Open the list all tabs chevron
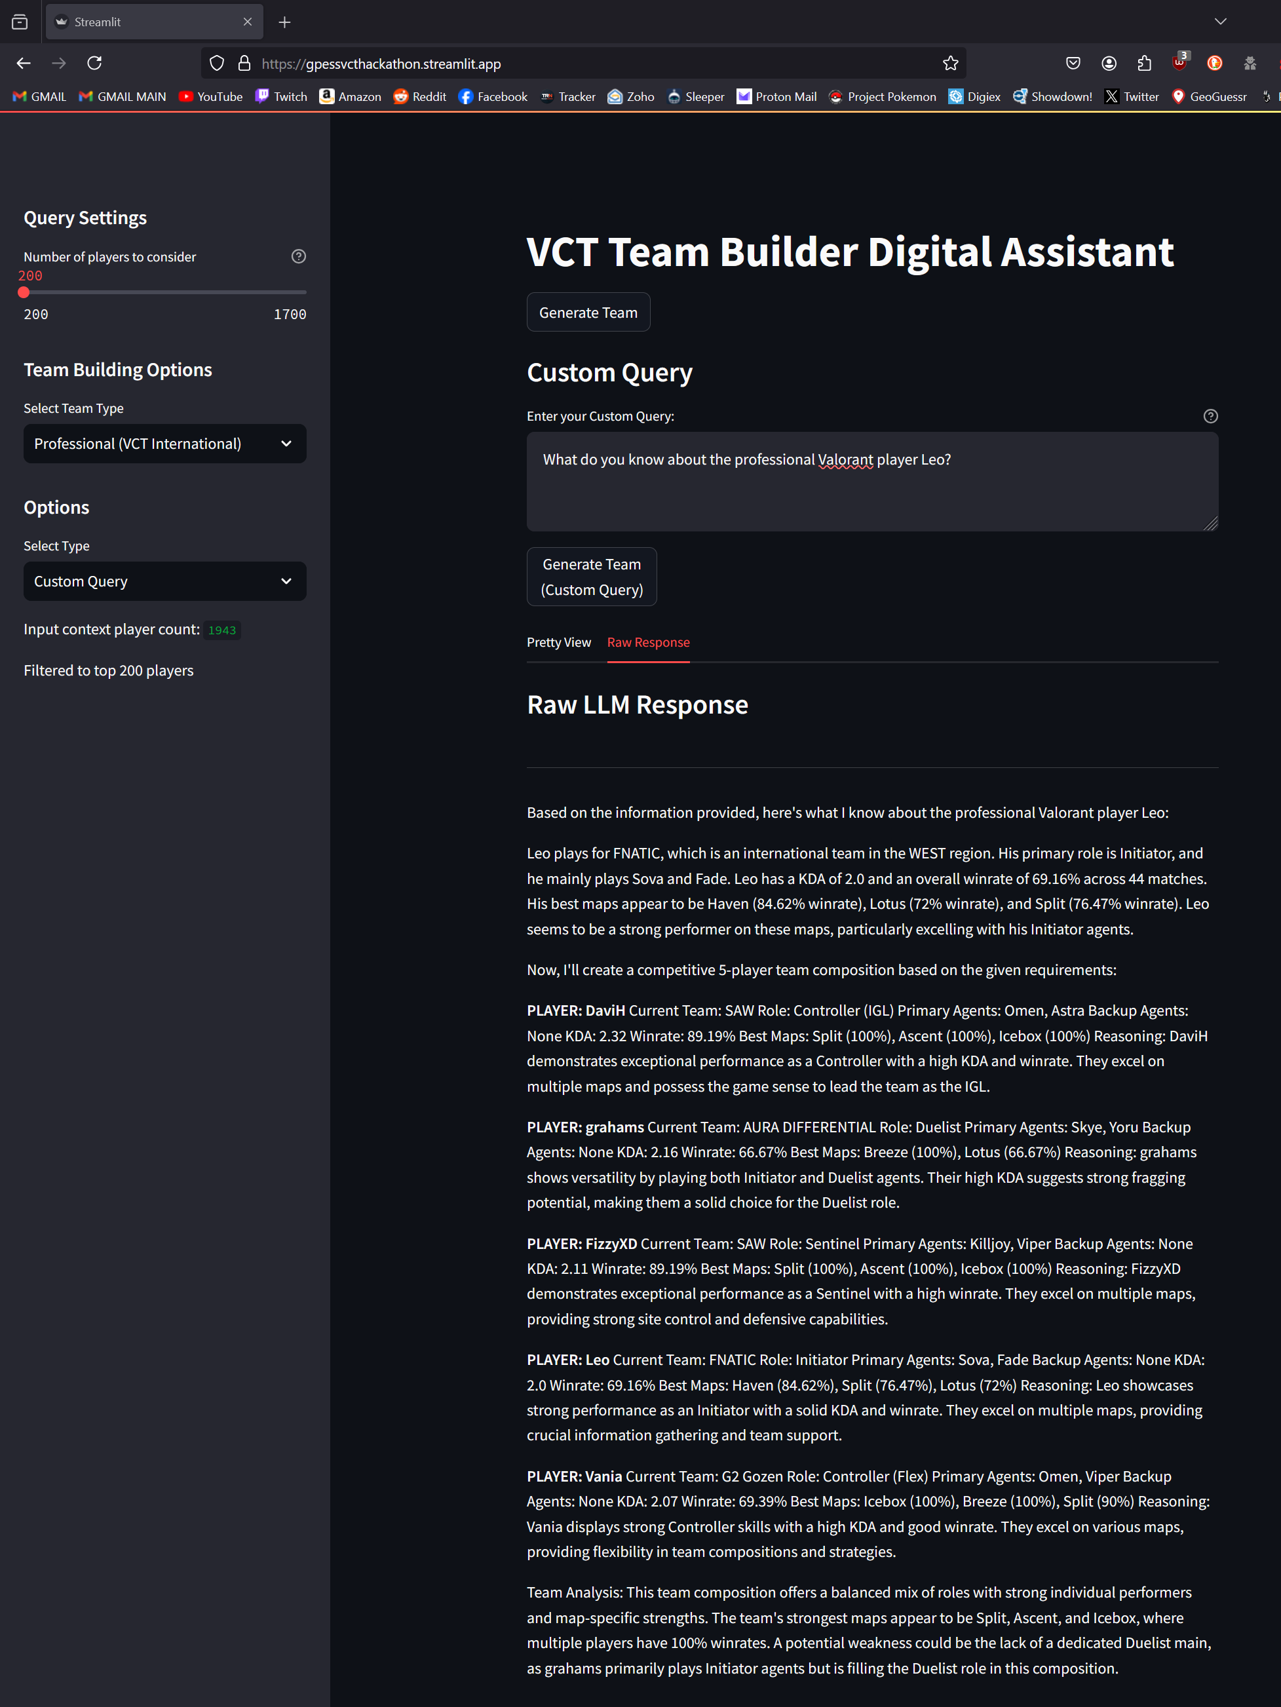Image resolution: width=1281 pixels, height=1707 pixels. click(x=1220, y=22)
